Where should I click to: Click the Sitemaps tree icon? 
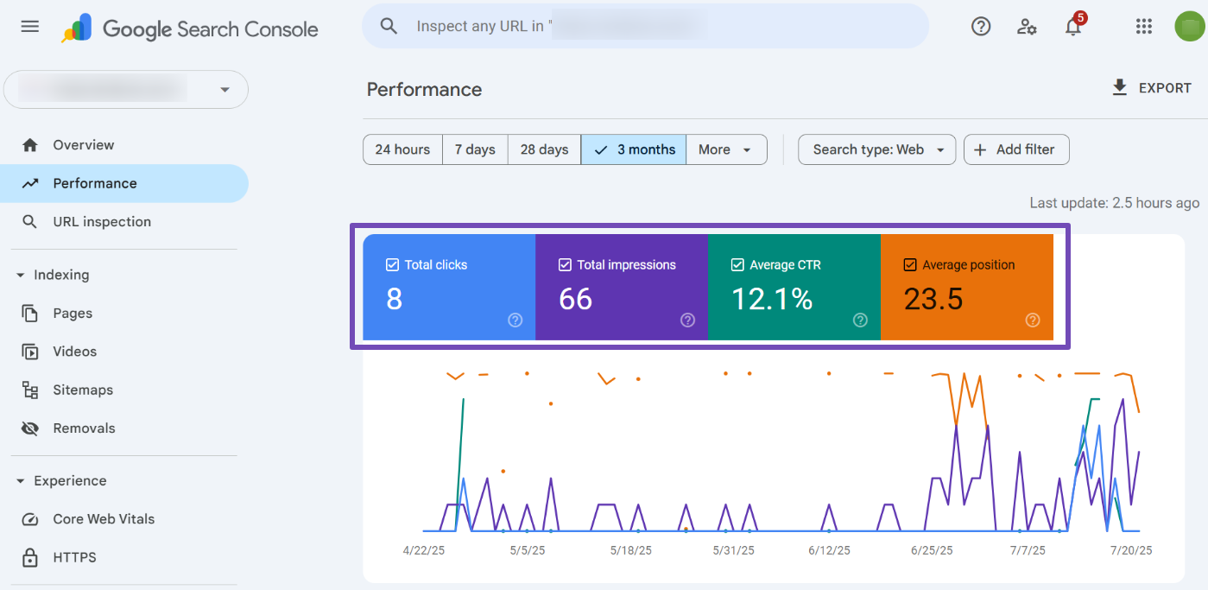click(30, 390)
